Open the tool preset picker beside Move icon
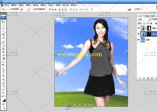 (7, 9)
